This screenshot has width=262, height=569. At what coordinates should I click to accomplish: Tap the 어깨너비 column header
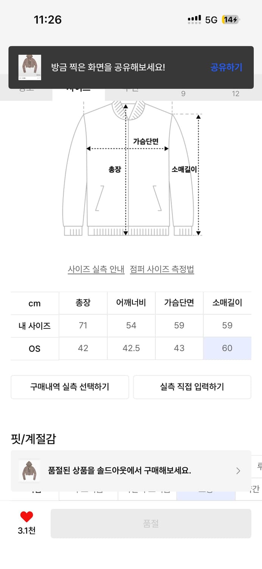click(131, 303)
